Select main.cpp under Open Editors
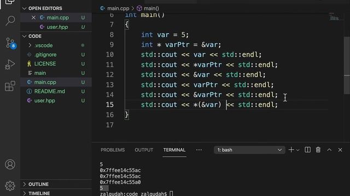The height and width of the screenshot is (196, 350). [x=58, y=17]
